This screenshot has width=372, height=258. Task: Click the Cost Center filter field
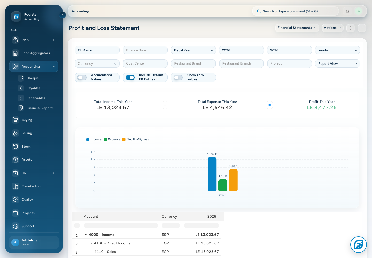tap(145, 64)
